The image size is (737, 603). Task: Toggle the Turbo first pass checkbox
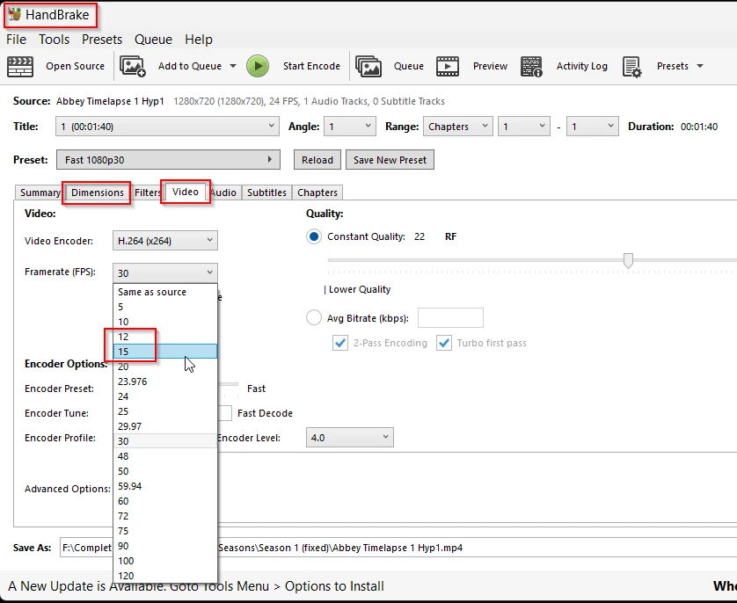[x=444, y=343]
